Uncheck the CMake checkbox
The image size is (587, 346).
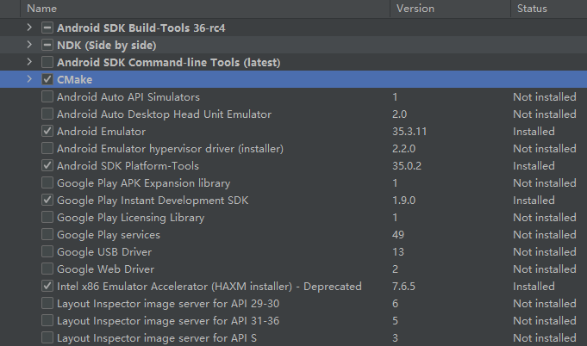click(47, 79)
